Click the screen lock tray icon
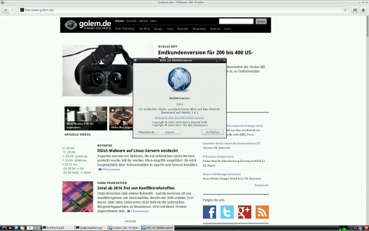This screenshot has width=369, height=231. pyautogui.click(x=361, y=227)
